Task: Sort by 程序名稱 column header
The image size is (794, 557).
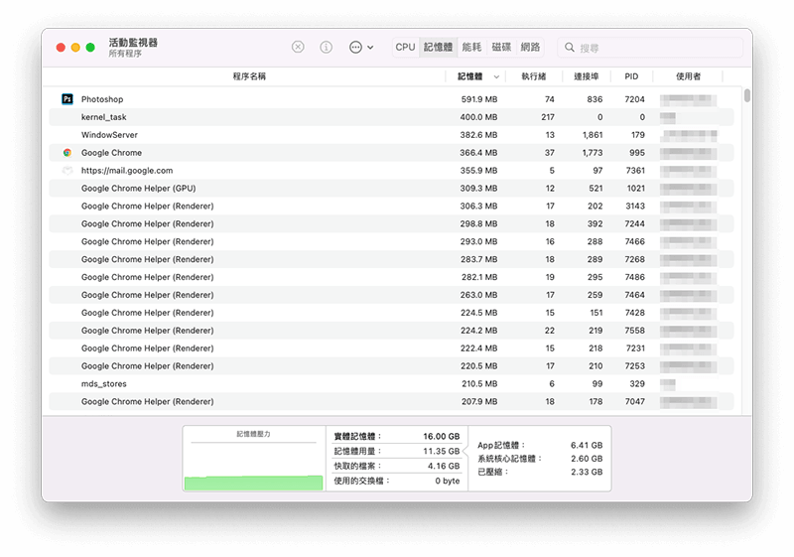Action: coord(249,76)
